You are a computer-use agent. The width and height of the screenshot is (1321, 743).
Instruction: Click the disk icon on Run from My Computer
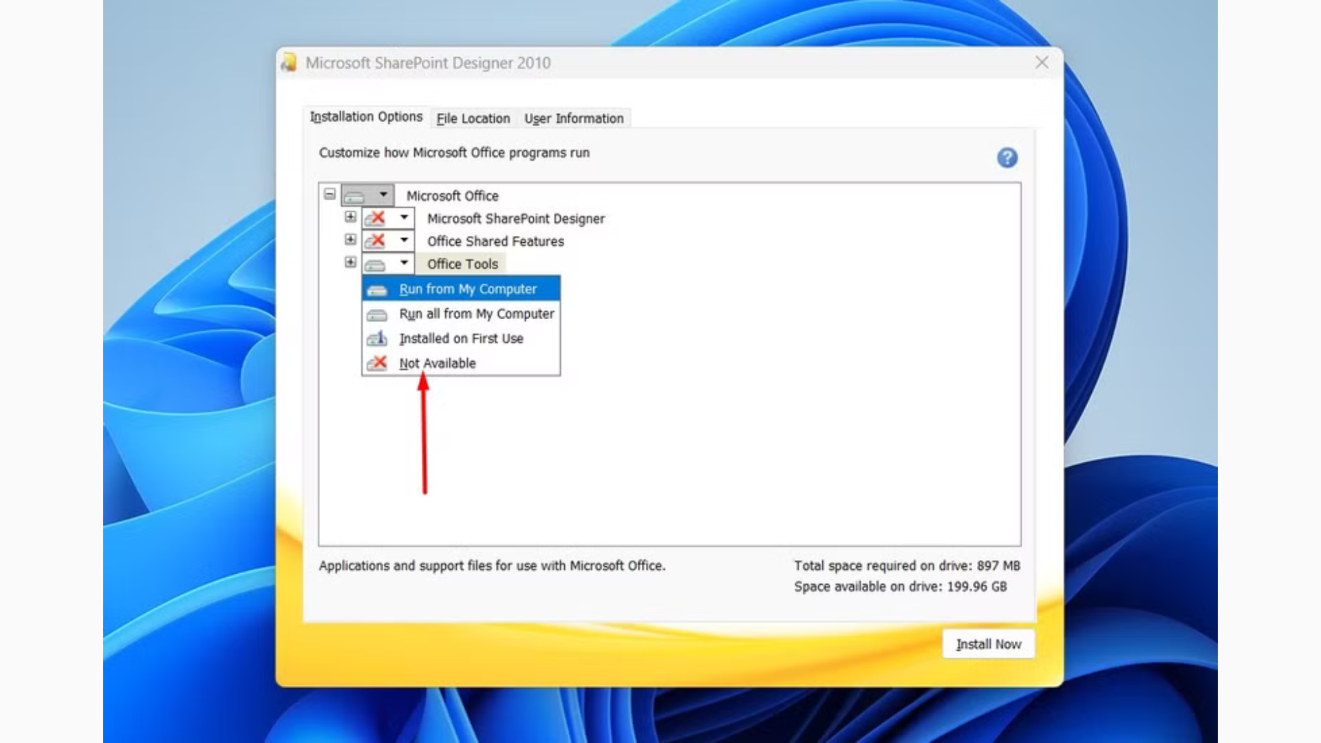(377, 289)
